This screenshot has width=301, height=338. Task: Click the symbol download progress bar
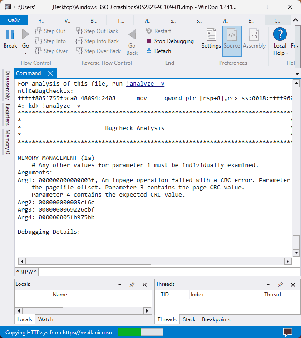pos(141,332)
